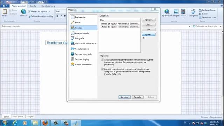This screenshot has height=126, width=224.
Task: Open application menu button dropdown
Action: (5, 6)
